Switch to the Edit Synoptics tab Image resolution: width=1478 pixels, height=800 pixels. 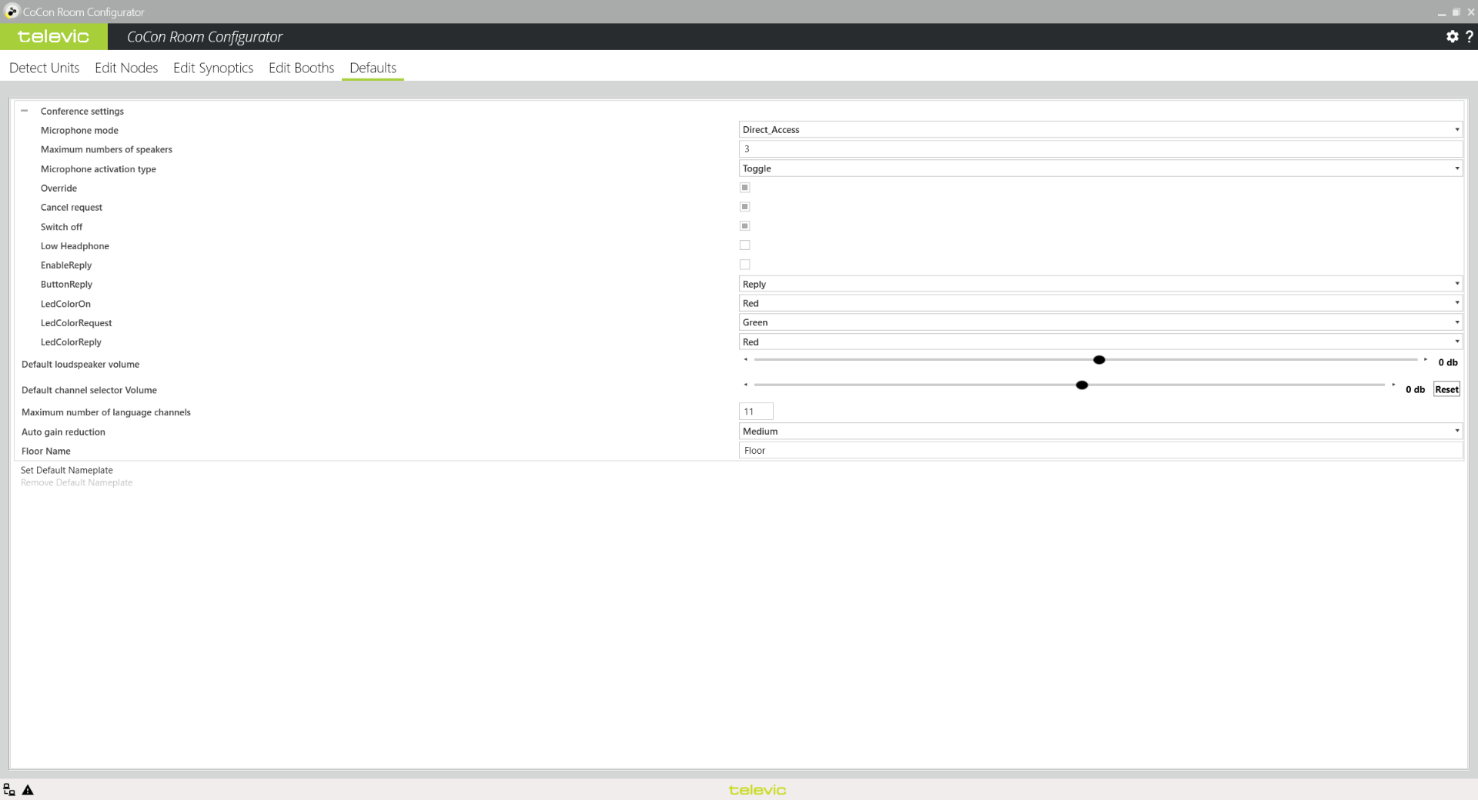(x=213, y=68)
